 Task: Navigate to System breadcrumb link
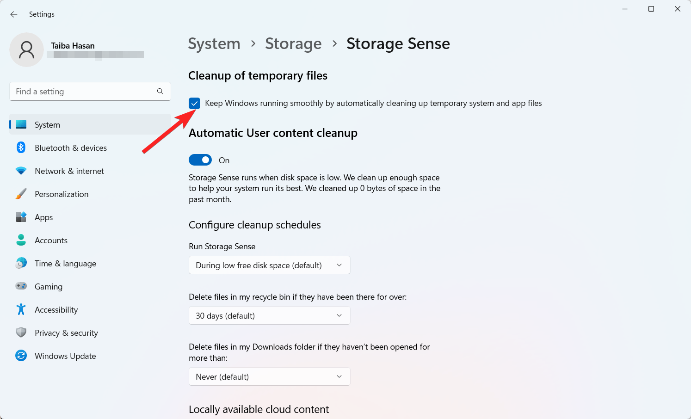[214, 44]
